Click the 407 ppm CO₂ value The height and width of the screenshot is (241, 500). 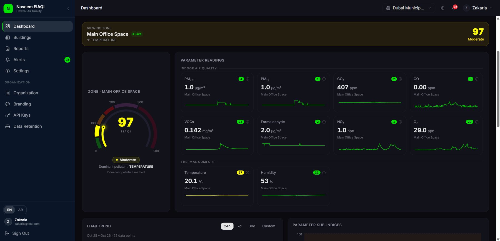coord(347,87)
